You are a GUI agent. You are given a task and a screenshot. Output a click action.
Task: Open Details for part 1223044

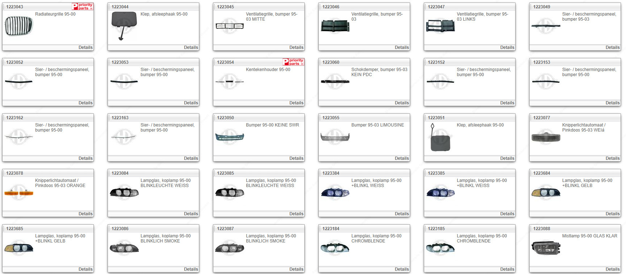point(191,47)
